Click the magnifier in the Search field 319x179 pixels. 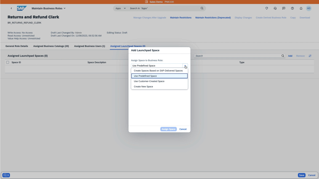coord(283,56)
